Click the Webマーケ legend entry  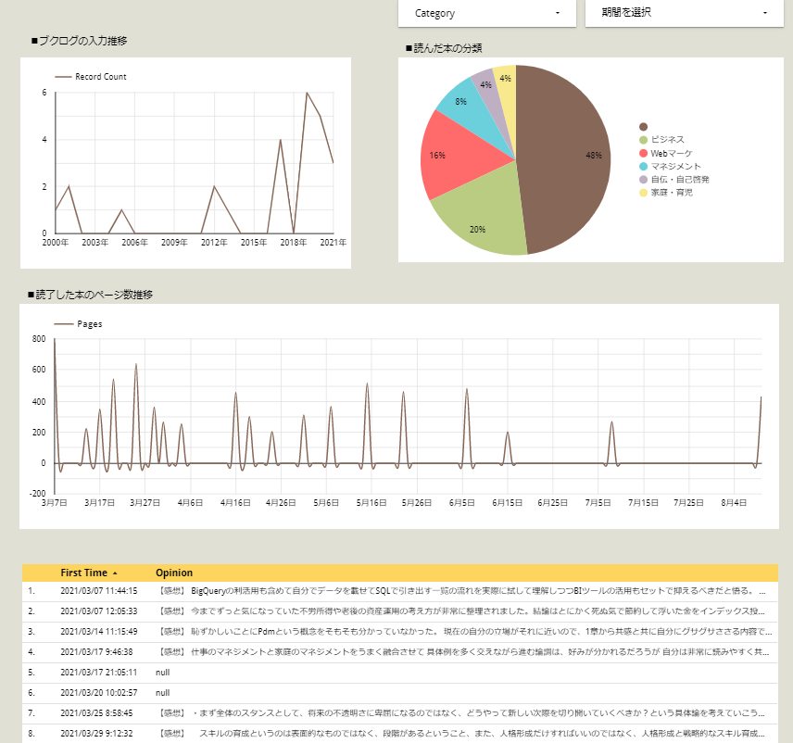[x=672, y=153]
